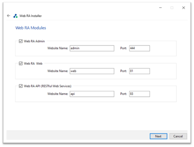Click Website Name label in Web RA Web group
This screenshot has width=194, height=147.
coord(58,71)
